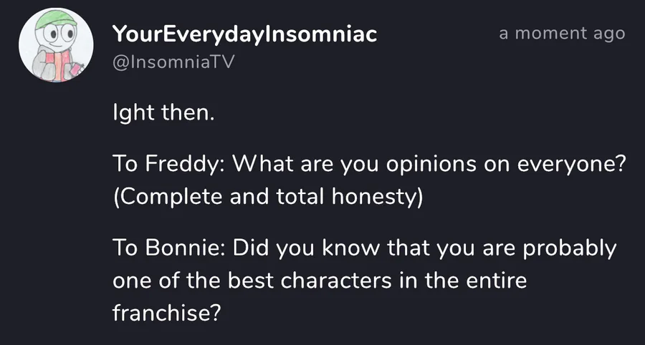Click the word "probably" in the comment

pos(570,249)
